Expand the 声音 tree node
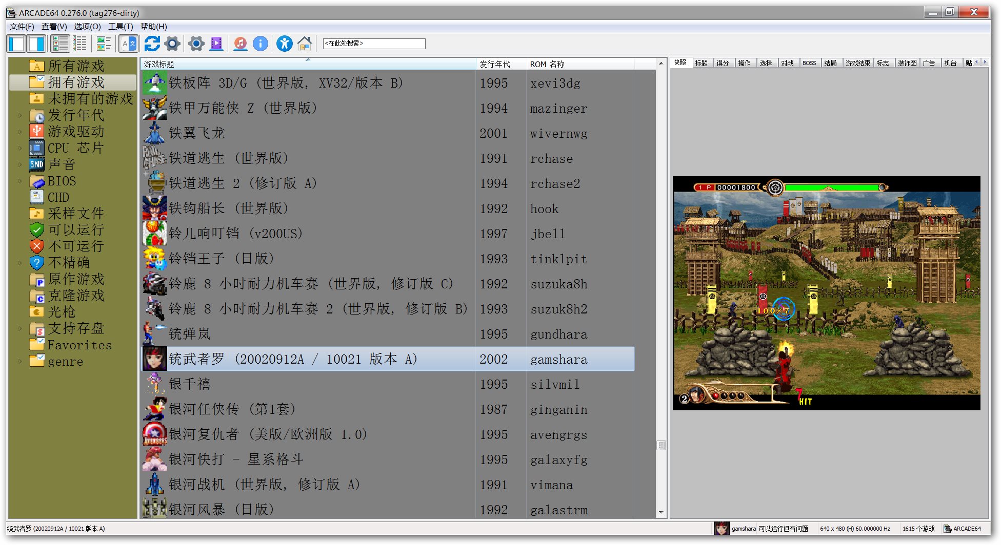 (20, 164)
